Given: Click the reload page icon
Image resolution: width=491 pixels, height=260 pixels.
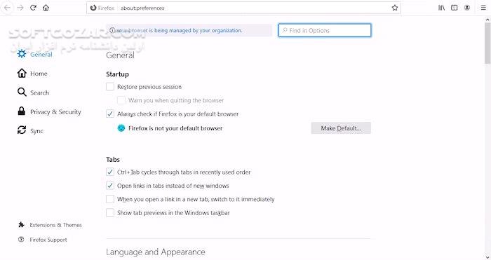Looking at the screenshot, I should point(33,8).
